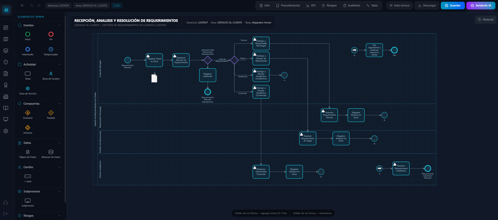Open the dashboard grid sidebar icon

click(x=6, y=28)
